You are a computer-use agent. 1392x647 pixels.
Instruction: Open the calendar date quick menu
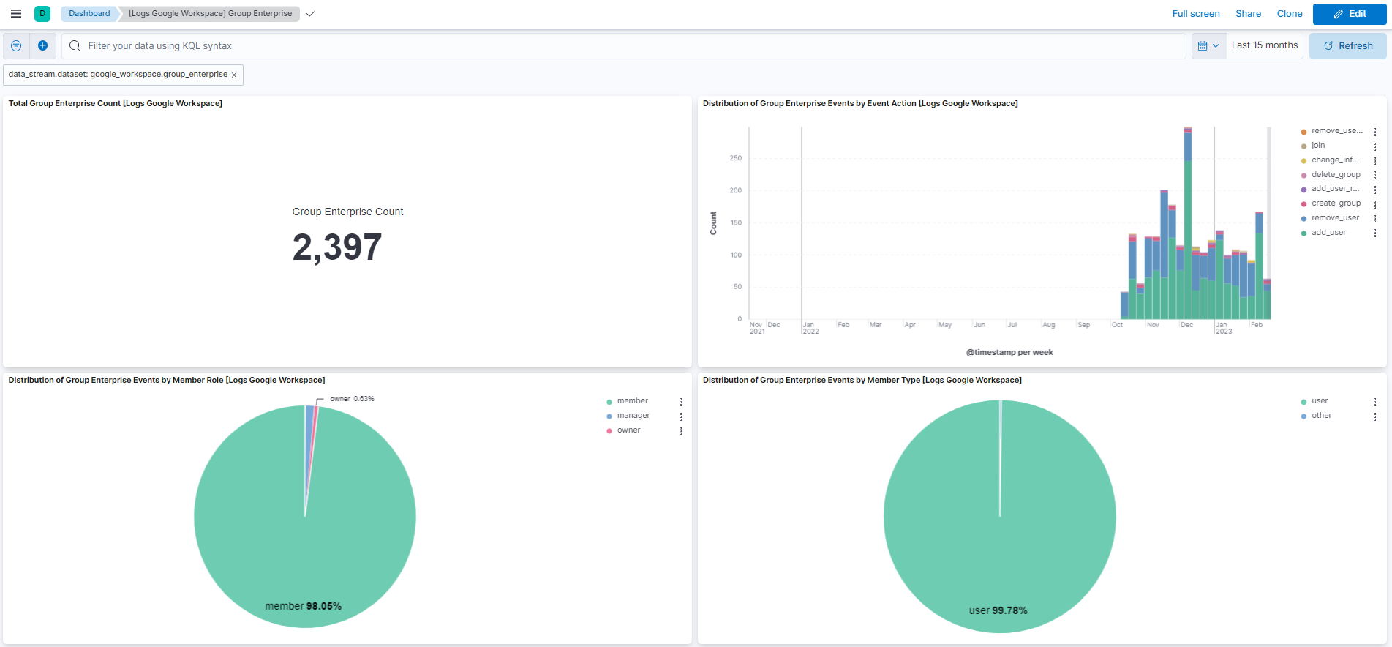point(1208,45)
